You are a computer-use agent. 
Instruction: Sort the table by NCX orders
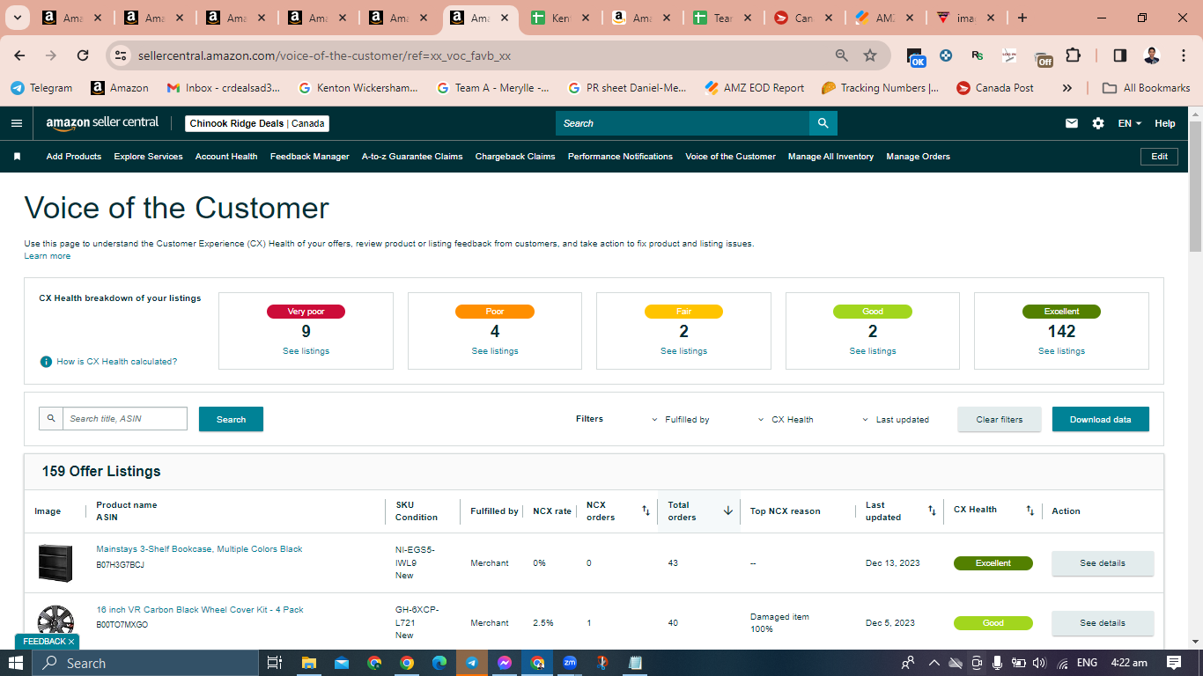coord(646,511)
